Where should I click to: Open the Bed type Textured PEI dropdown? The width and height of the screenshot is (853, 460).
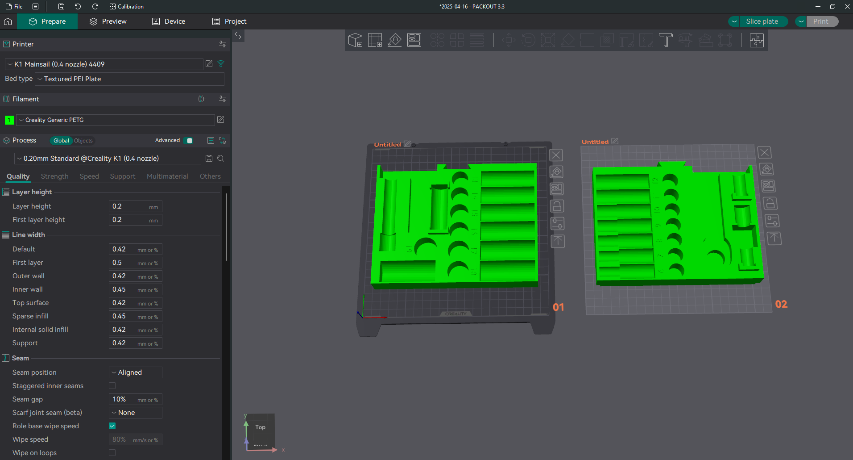tap(129, 79)
